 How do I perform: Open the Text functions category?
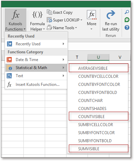click(36, 76)
